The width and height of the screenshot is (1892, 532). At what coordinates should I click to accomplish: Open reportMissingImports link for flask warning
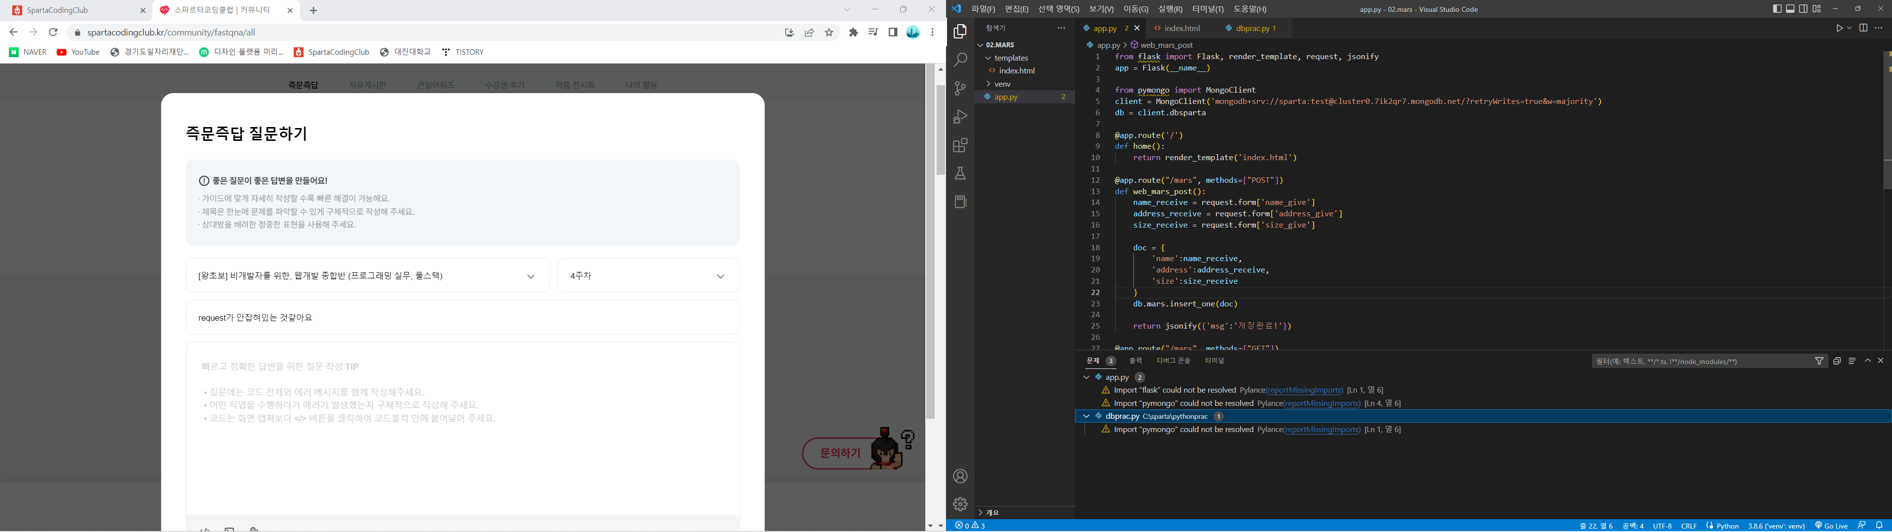pyautogui.click(x=1304, y=390)
